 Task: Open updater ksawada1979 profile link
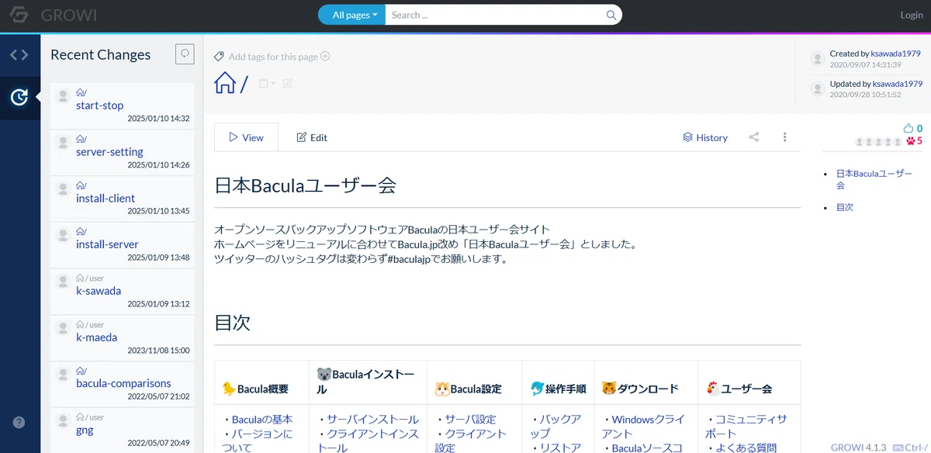click(x=898, y=84)
